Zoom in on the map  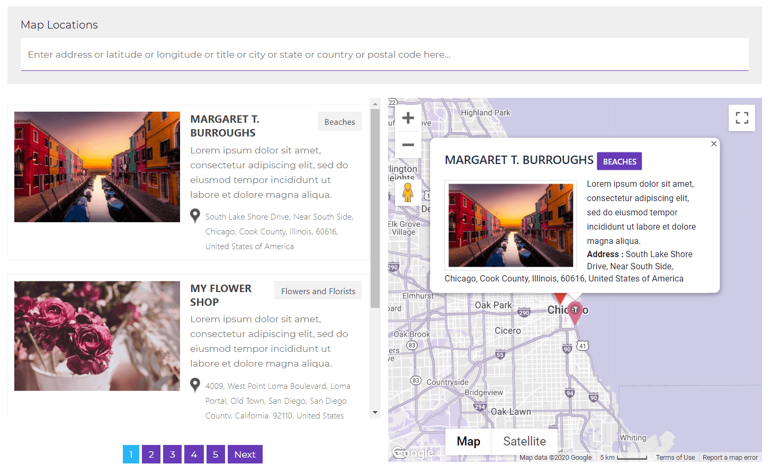408,117
